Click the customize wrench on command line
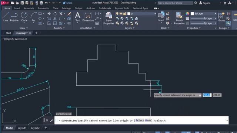Screen dimensions: 237x133 [51, 120]
